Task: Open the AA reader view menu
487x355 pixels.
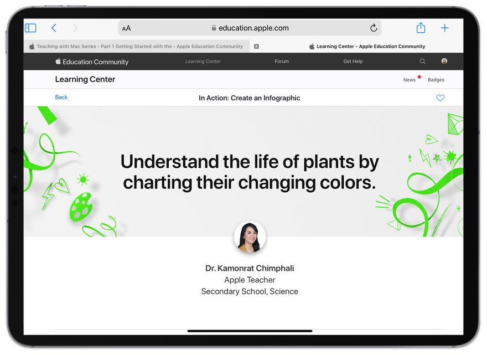Action: coord(127,28)
